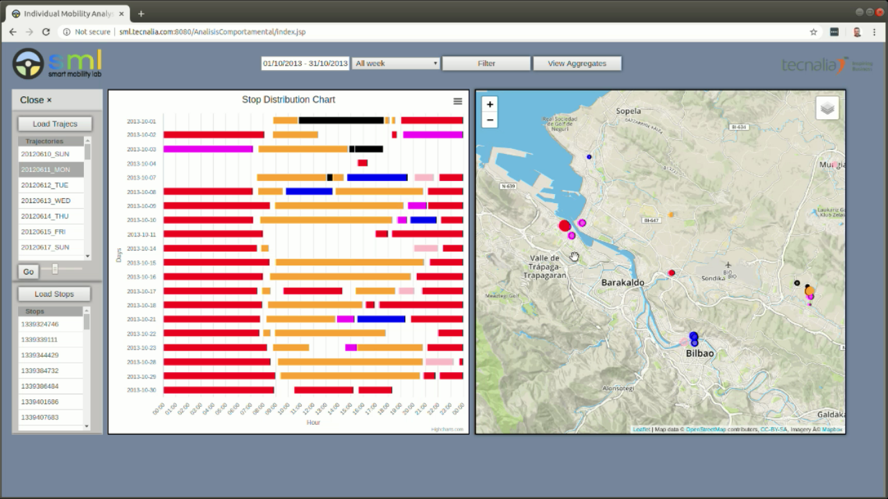Open the All week dropdown

(396, 63)
